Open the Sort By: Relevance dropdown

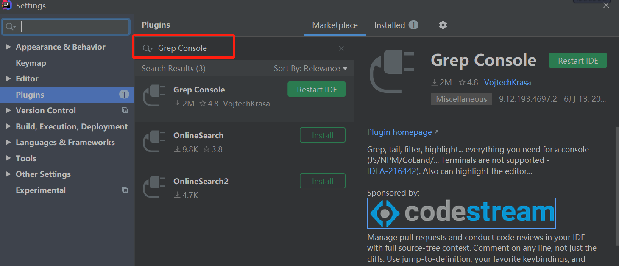pyautogui.click(x=310, y=68)
